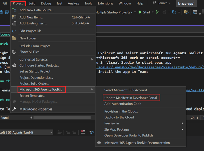Click the M365Agent Properties wrench icon
This screenshot has height=151, width=204.
[14, 109]
